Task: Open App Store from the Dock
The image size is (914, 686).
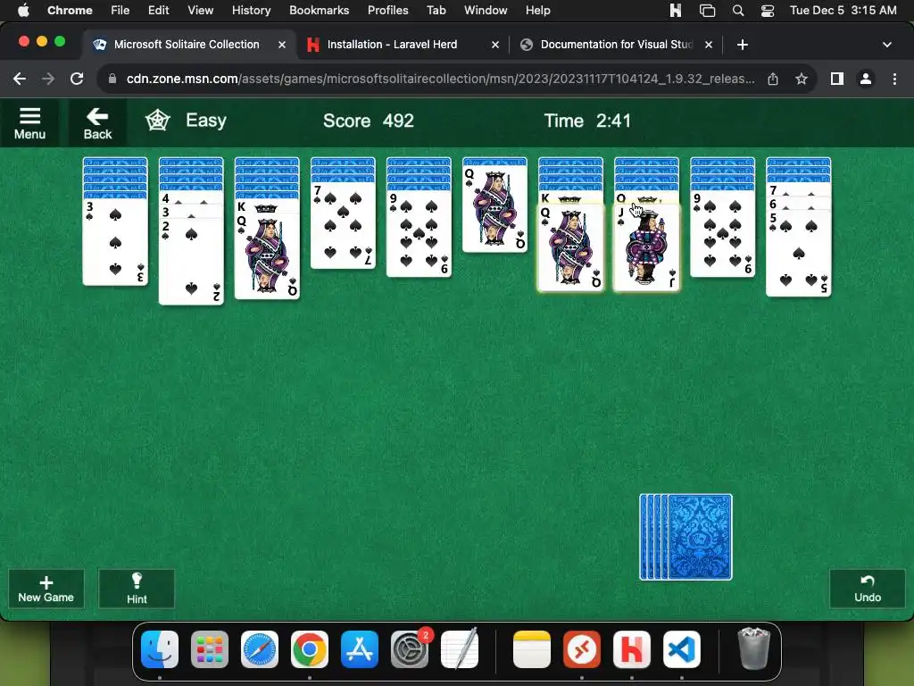Action: [x=360, y=649]
